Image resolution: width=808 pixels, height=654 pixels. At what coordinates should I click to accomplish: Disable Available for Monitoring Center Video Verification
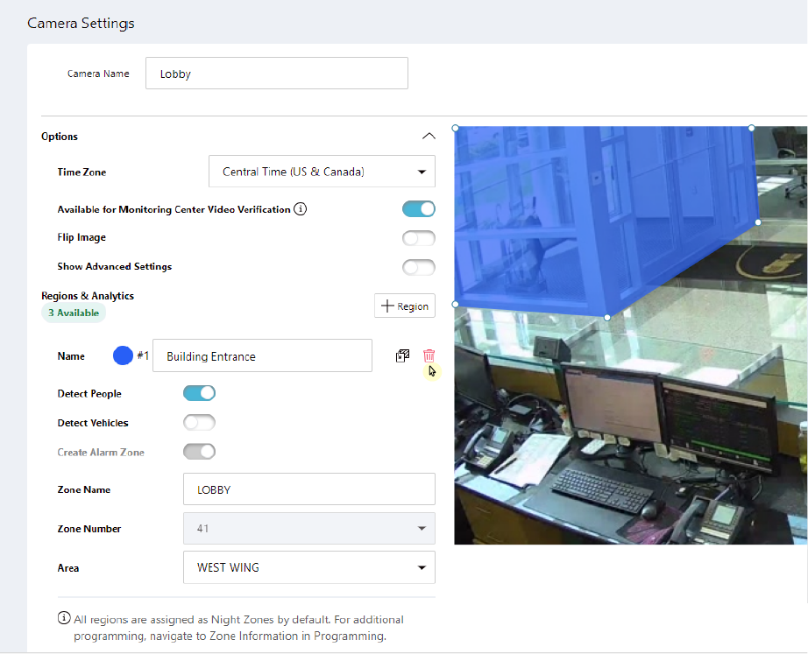pos(418,209)
